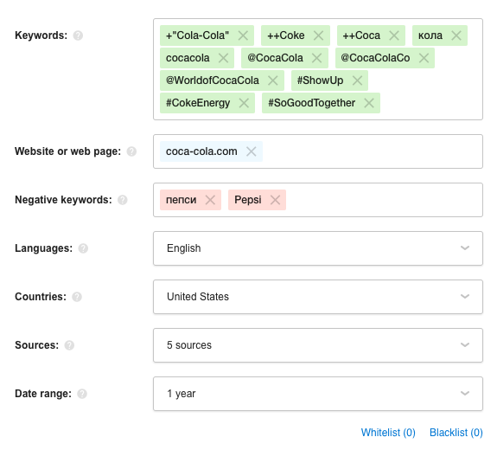Show help for the Keywords field
The height and width of the screenshot is (450, 497).
pyautogui.click(x=78, y=35)
